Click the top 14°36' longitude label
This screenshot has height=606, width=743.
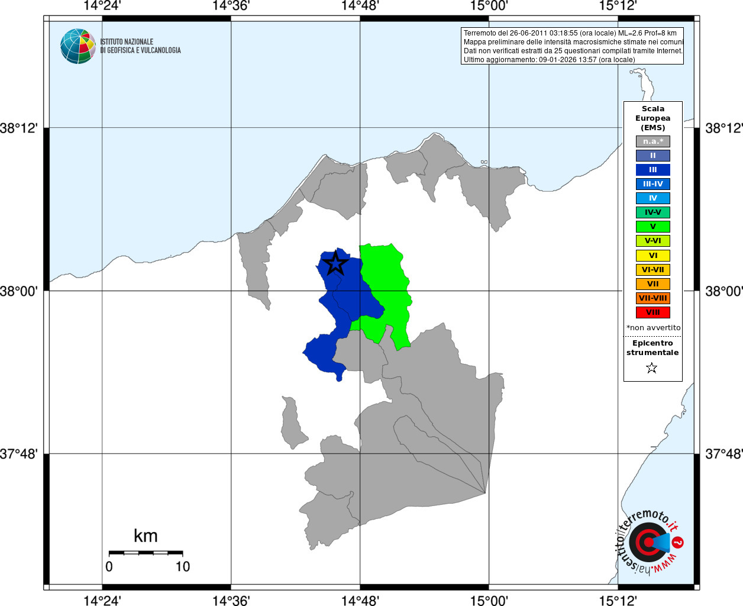click(231, 6)
